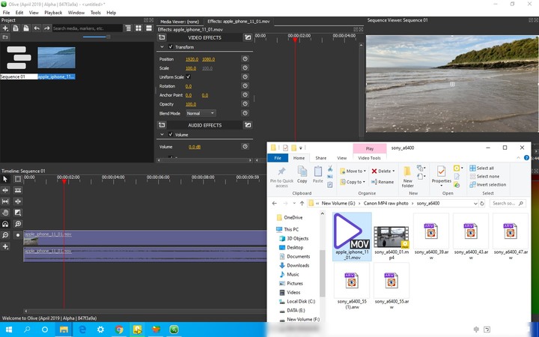Viewport: 539px width, 337px height.
Task: Select the apple_iphone_11 clip thumbnail in Project
Action: 56,58
